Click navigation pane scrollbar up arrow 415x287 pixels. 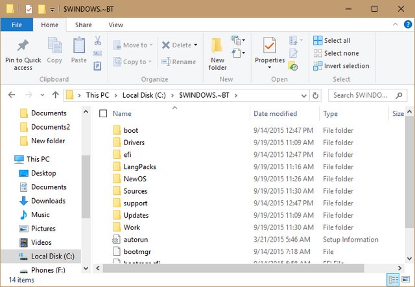86,112
